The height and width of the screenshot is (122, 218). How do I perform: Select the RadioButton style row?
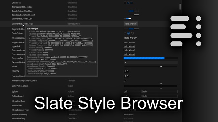coord(17,33)
